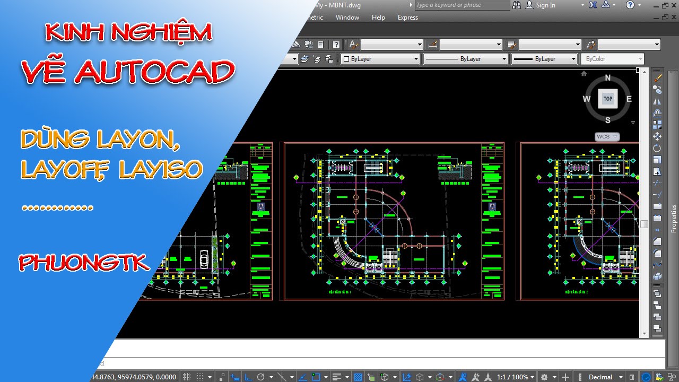Open the lineweight ByLayer dropdown
The image size is (679, 382).
pos(544,59)
